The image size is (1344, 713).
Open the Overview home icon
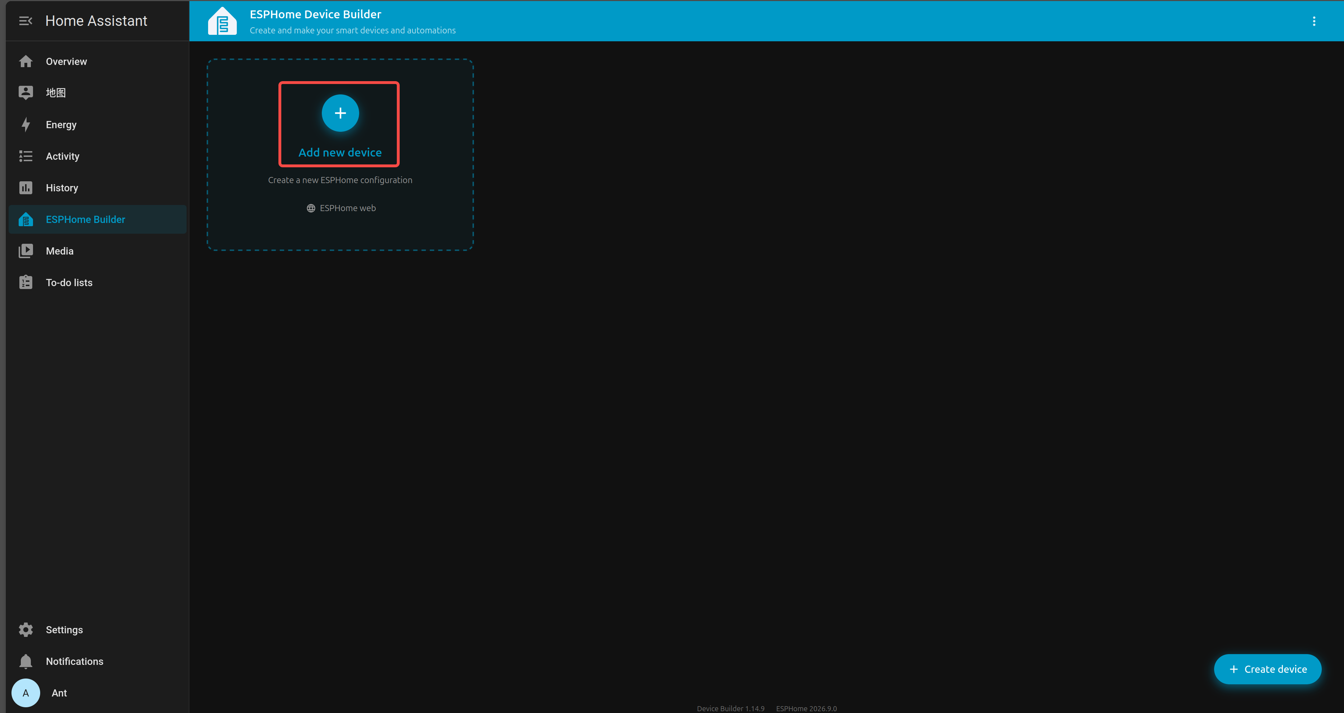(x=25, y=62)
